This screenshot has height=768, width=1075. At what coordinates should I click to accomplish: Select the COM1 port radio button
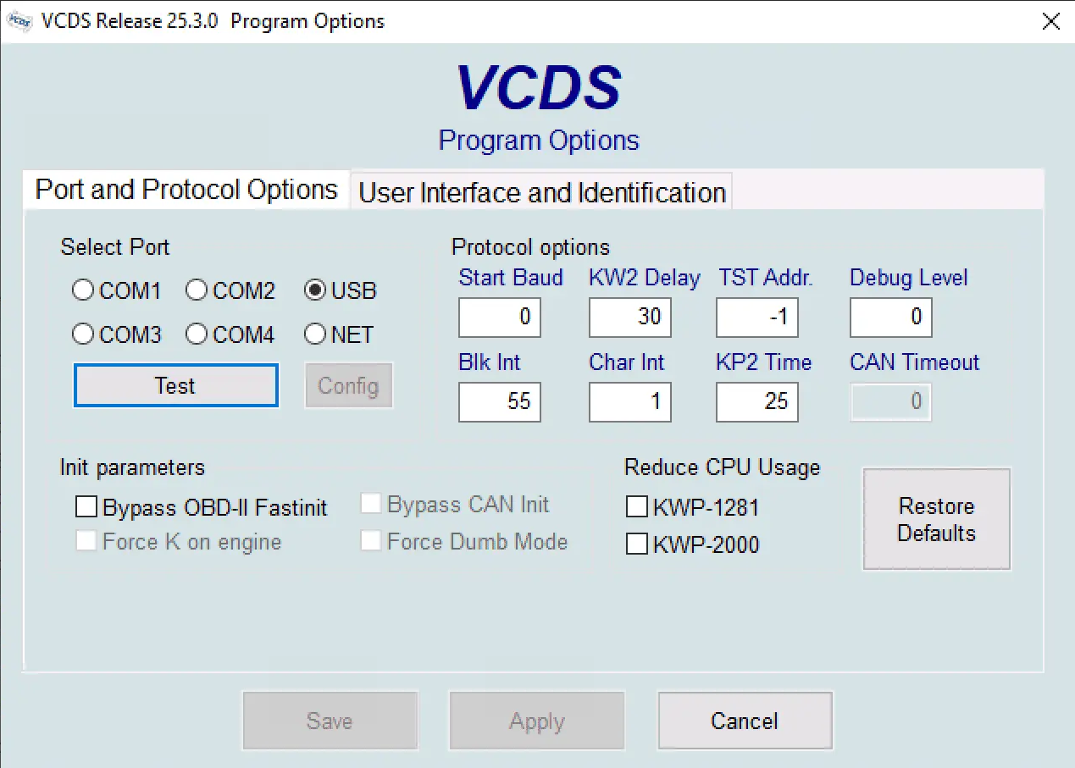83,290
